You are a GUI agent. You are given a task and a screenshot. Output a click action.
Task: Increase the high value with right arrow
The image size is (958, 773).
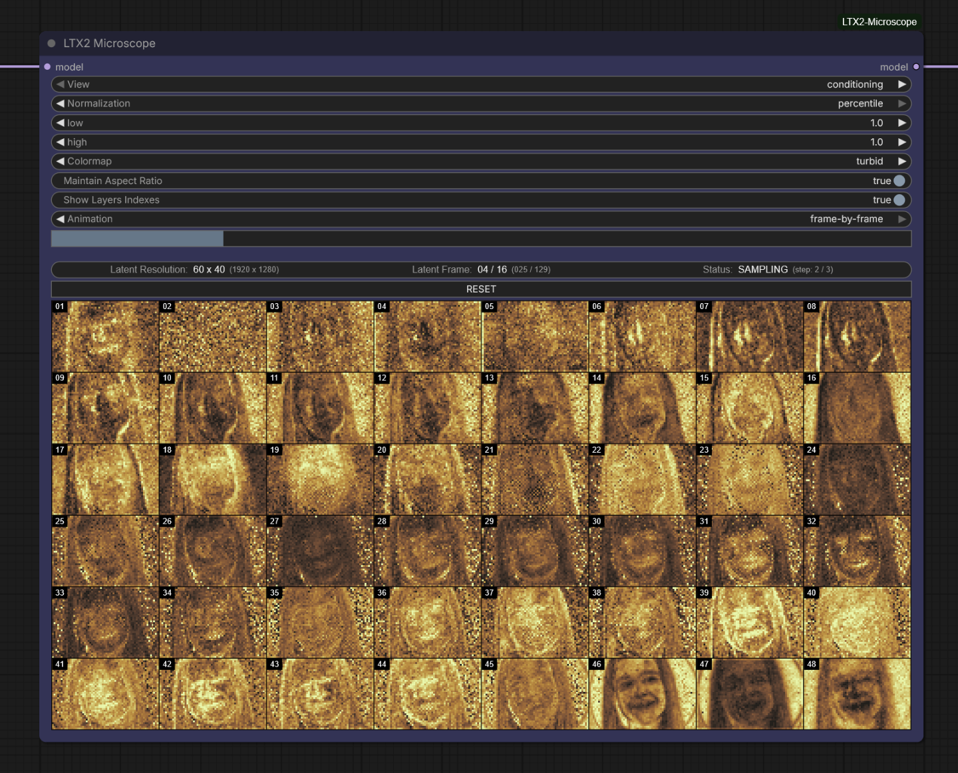coord(902,142)
